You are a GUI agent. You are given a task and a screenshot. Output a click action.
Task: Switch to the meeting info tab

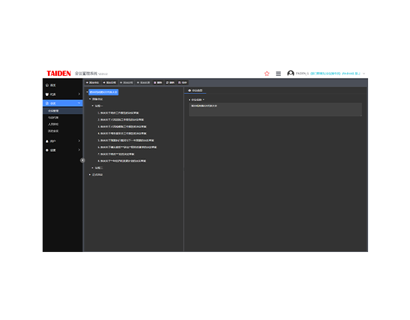point(196,90)
